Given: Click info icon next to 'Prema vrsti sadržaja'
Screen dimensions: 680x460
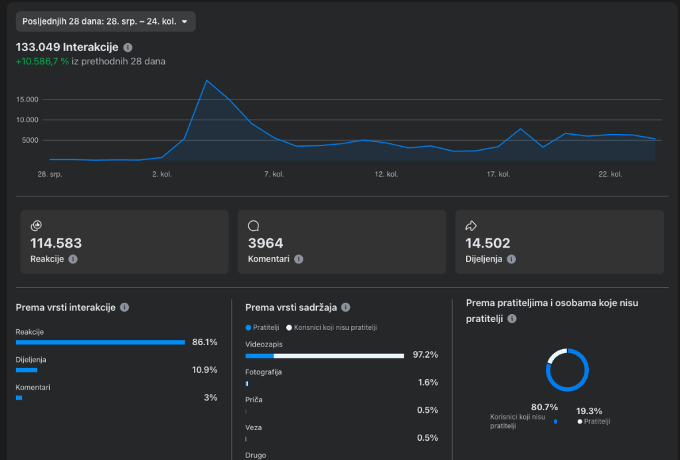Looking at the screenshot, I should point(345,308).
